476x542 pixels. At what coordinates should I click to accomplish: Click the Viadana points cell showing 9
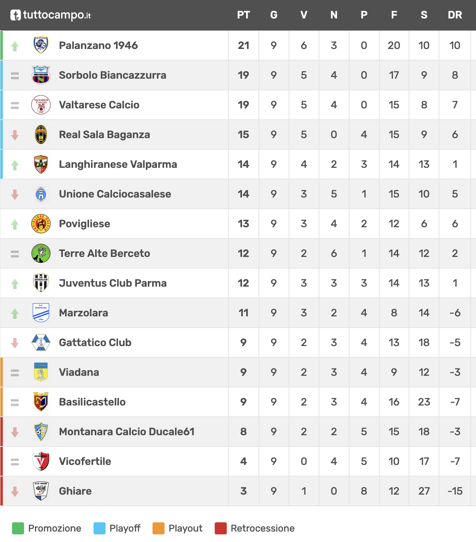244,372
